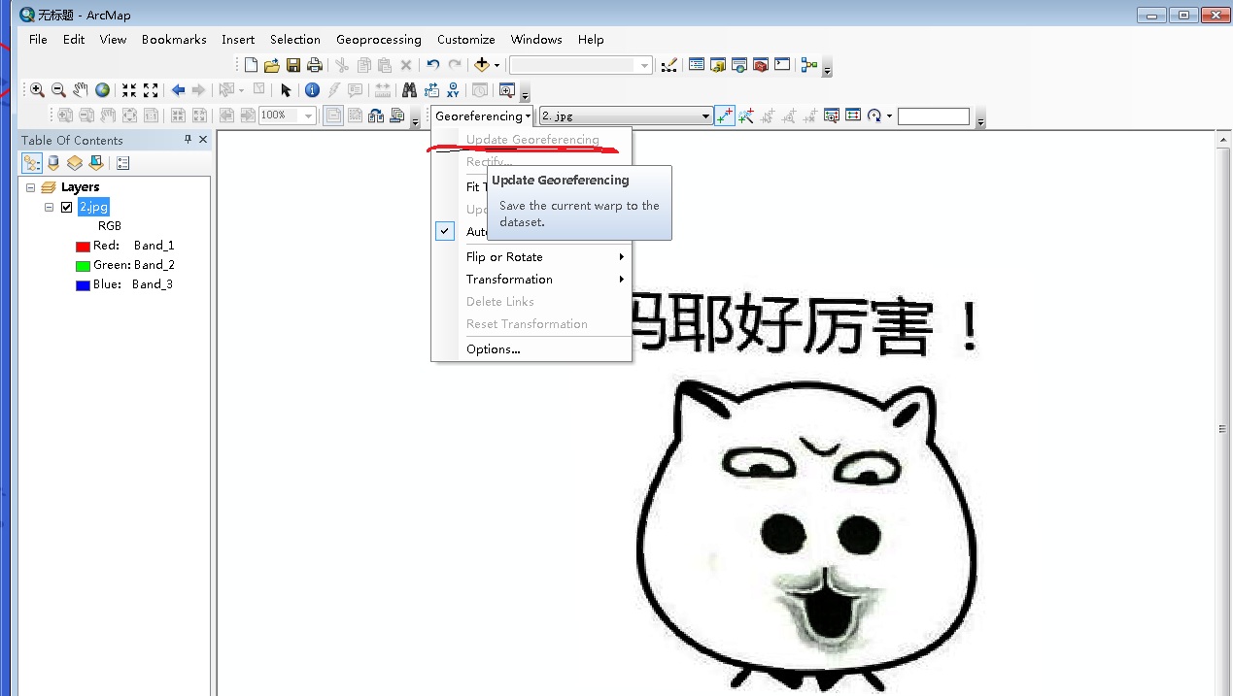Viewport: 1233px width, 696px height.
Task: Activate the Go To XY tool
Action: (453, 89)
